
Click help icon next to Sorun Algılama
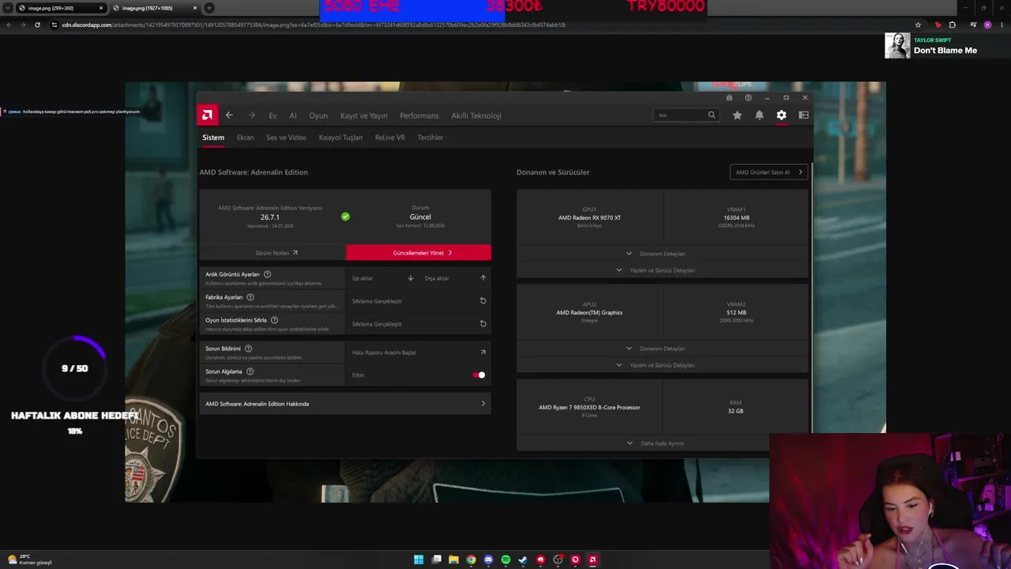(250, 371)
